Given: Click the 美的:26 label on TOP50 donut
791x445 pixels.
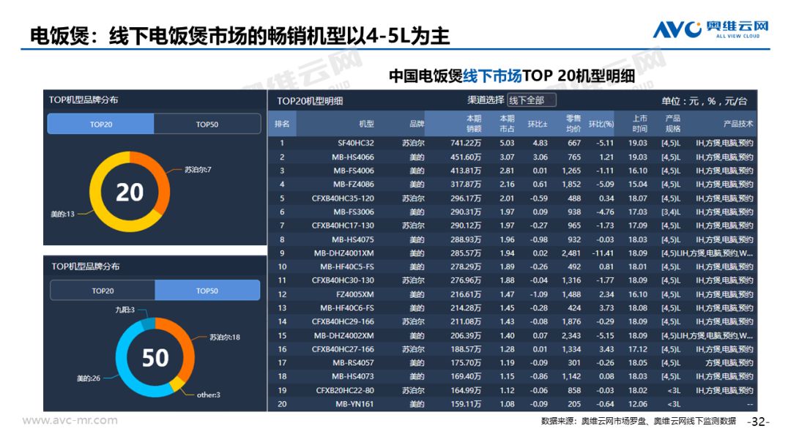Looking at the screenshot, I should (88, 378).
